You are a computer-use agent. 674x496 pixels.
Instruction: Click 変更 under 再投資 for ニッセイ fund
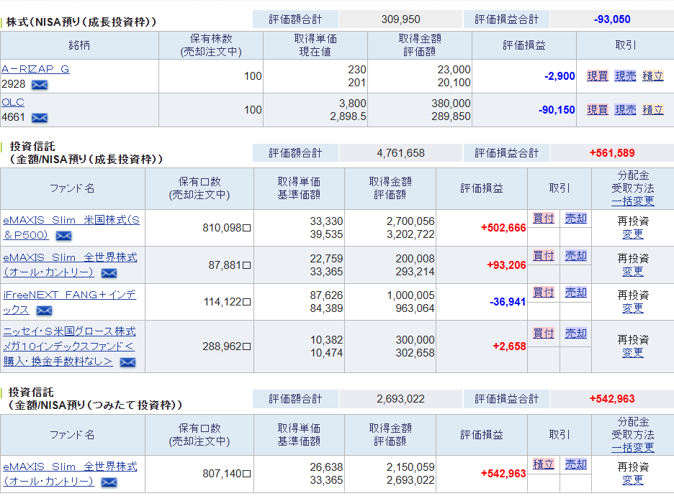633,353
